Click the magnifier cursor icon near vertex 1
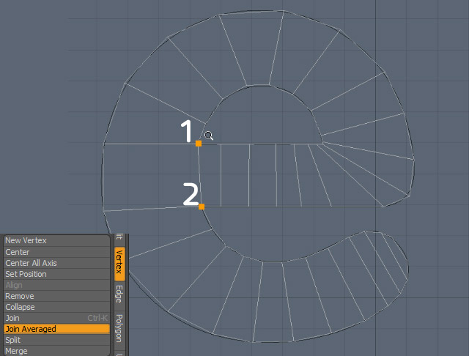The image size is (469, 356). [209, 136]
